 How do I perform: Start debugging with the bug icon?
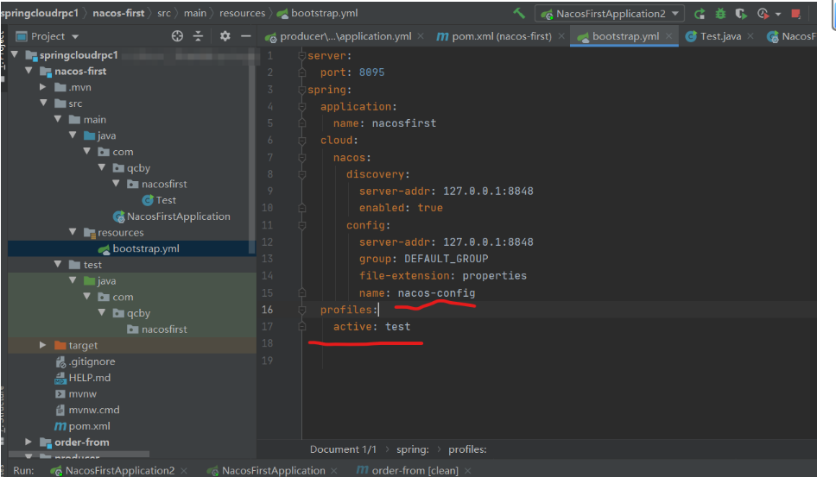tap(720, 13)
